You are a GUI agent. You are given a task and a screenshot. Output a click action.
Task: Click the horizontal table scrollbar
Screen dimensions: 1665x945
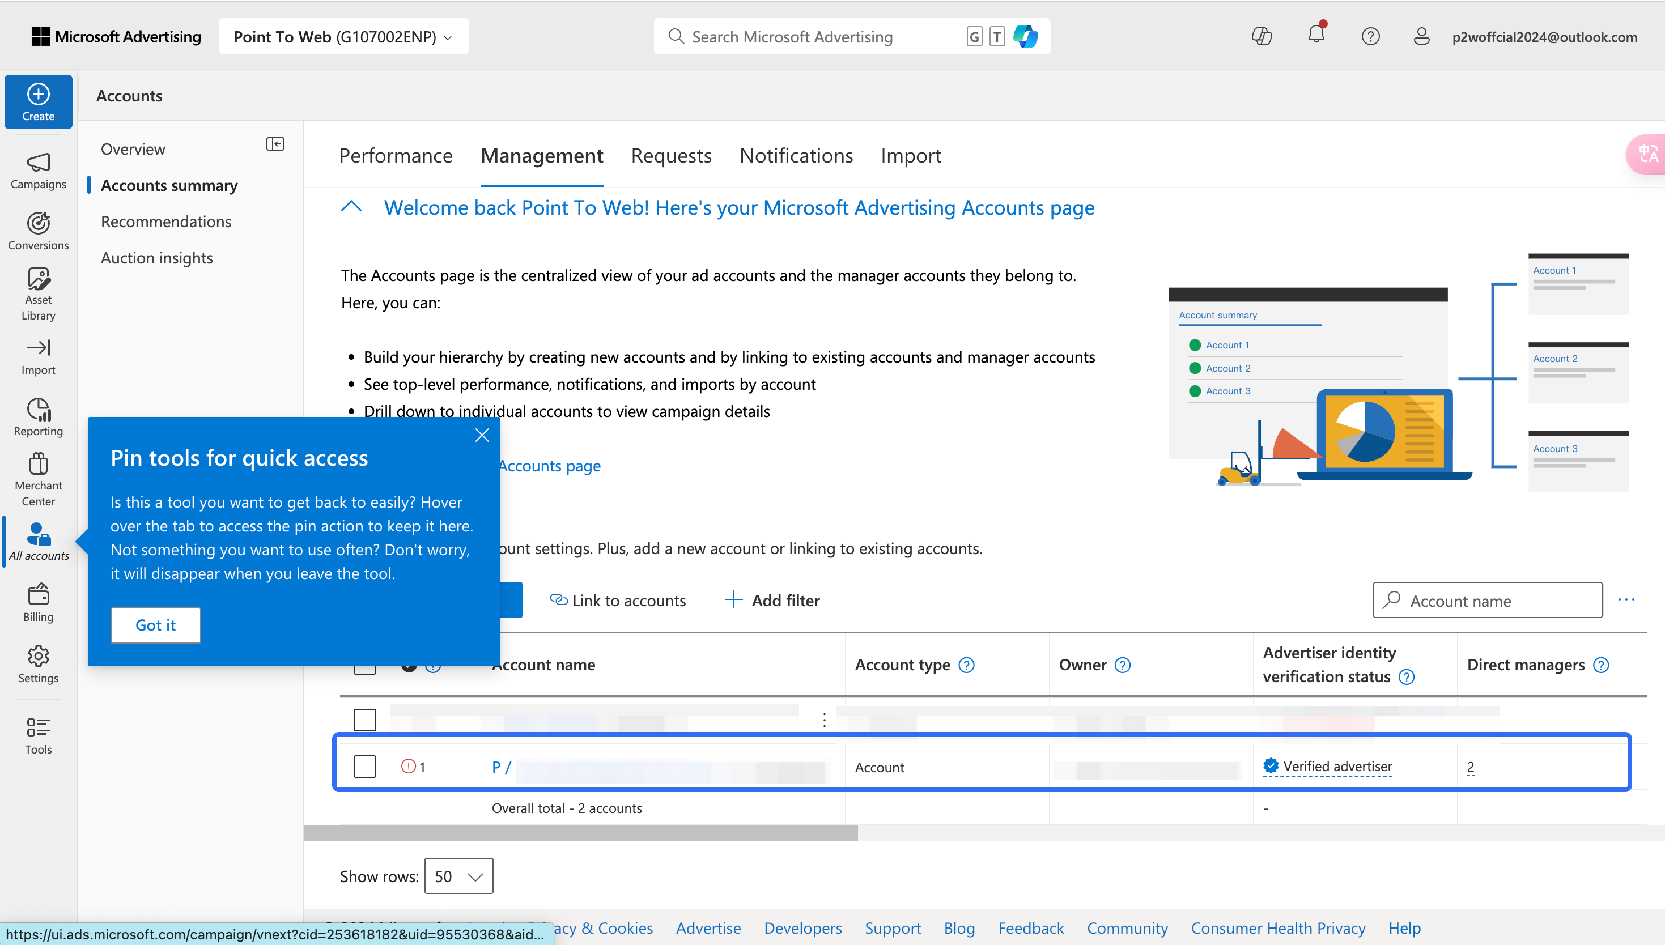coord(580,833)
